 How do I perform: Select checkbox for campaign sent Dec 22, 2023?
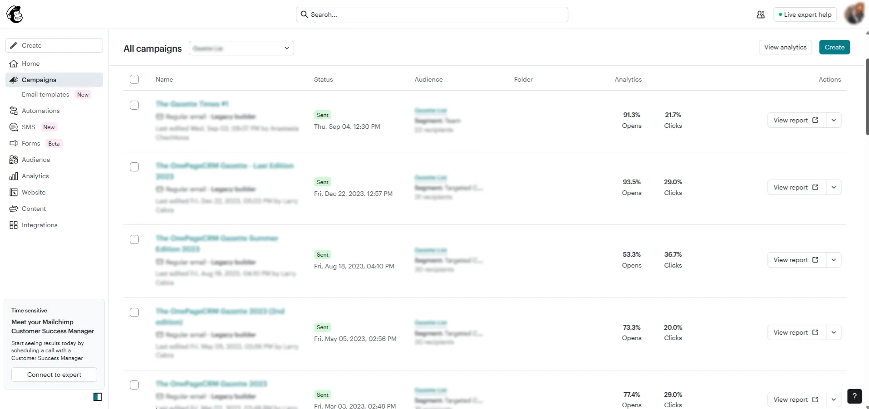[x=134, y=167]
